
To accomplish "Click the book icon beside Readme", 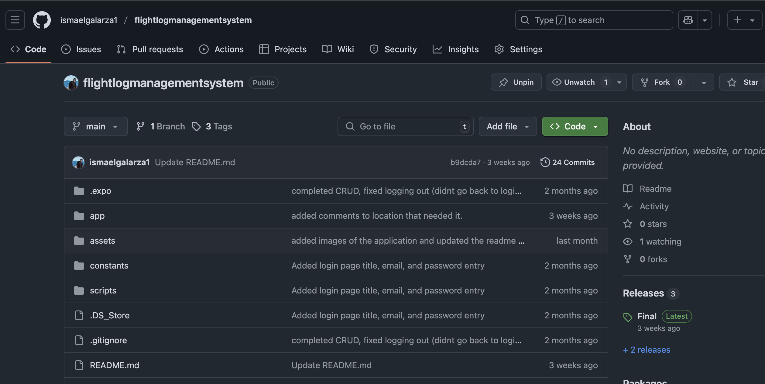I will 628,189.
